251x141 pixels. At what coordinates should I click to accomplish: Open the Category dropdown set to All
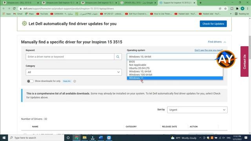tap(74, 72)
